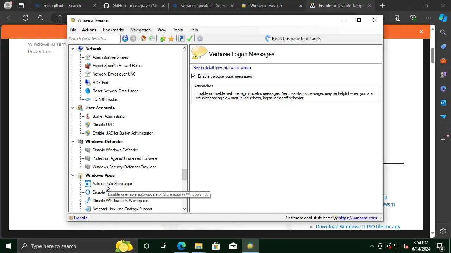Show hidden icons in the system tray
The width and height of the screenshot is (451, 253).
click(371, 246)
